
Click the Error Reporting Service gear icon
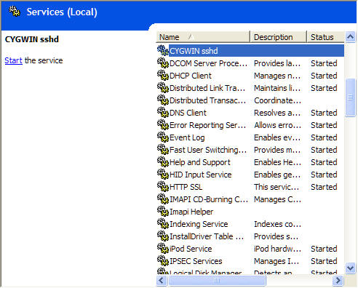pos(163,124)
